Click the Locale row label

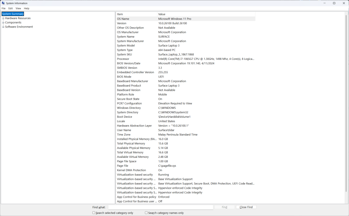click(121, 121)
